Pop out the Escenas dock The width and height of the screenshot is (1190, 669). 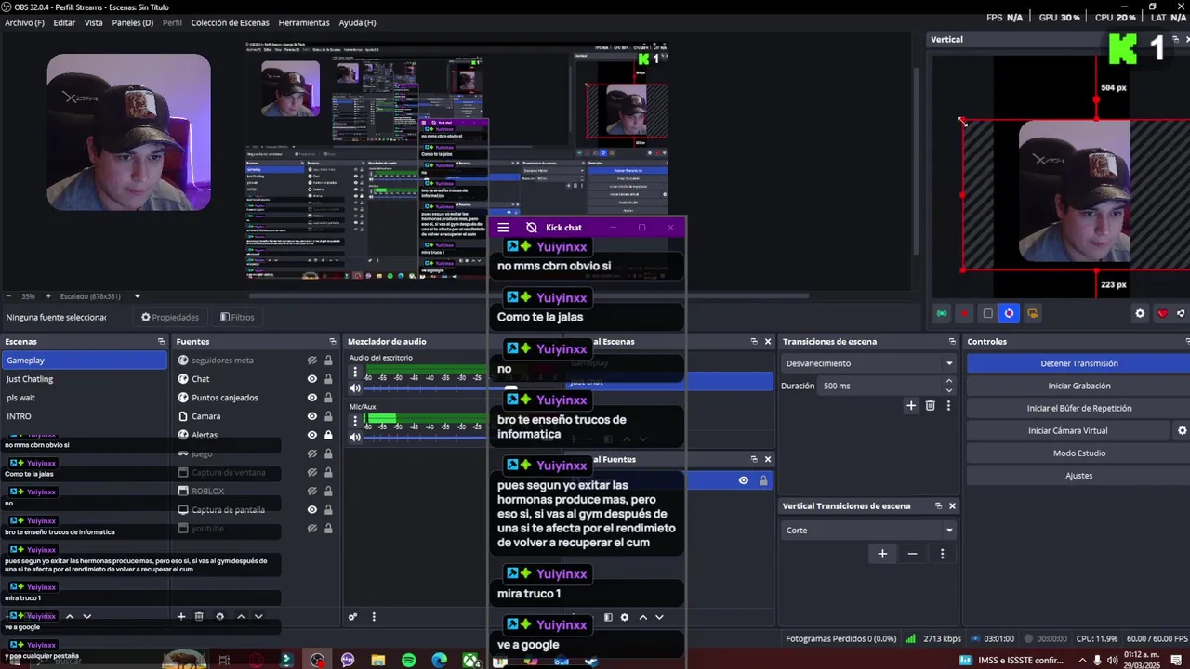click(x=161, y=342)
